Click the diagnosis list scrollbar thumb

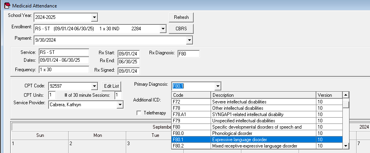(346, 104)
